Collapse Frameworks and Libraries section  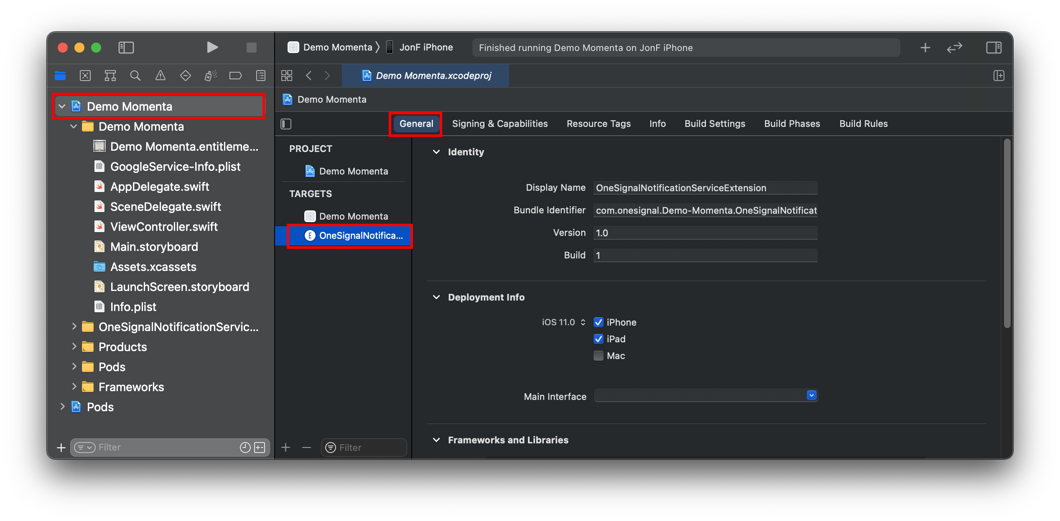436,440
